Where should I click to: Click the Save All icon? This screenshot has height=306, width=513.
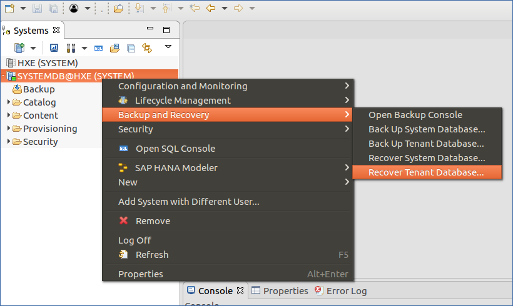(53, 8)
